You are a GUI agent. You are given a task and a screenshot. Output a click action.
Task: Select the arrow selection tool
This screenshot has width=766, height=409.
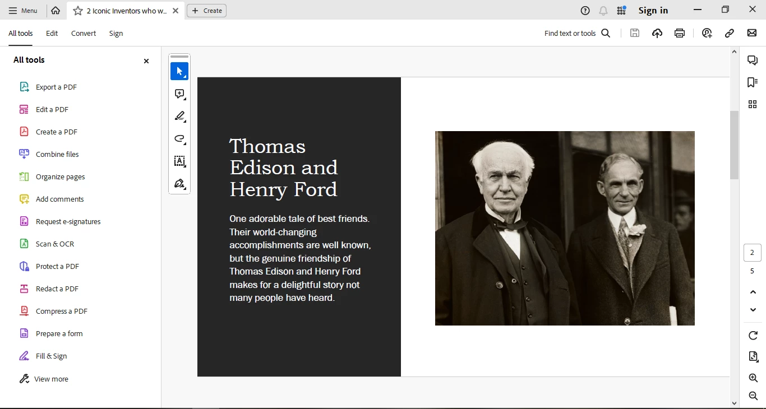pos(179,71)
